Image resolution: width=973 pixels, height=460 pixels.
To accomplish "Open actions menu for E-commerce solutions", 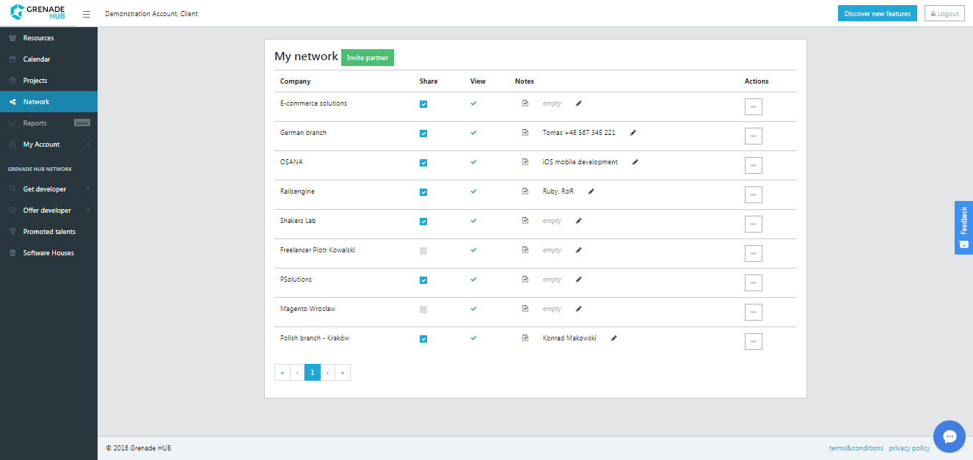I will [x=754, y=107].
